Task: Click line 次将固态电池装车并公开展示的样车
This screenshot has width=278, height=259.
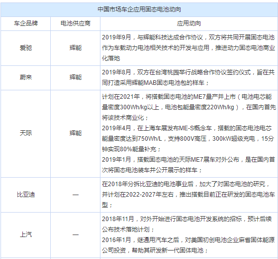Action: pyautogui.click(x=152, y=170)
